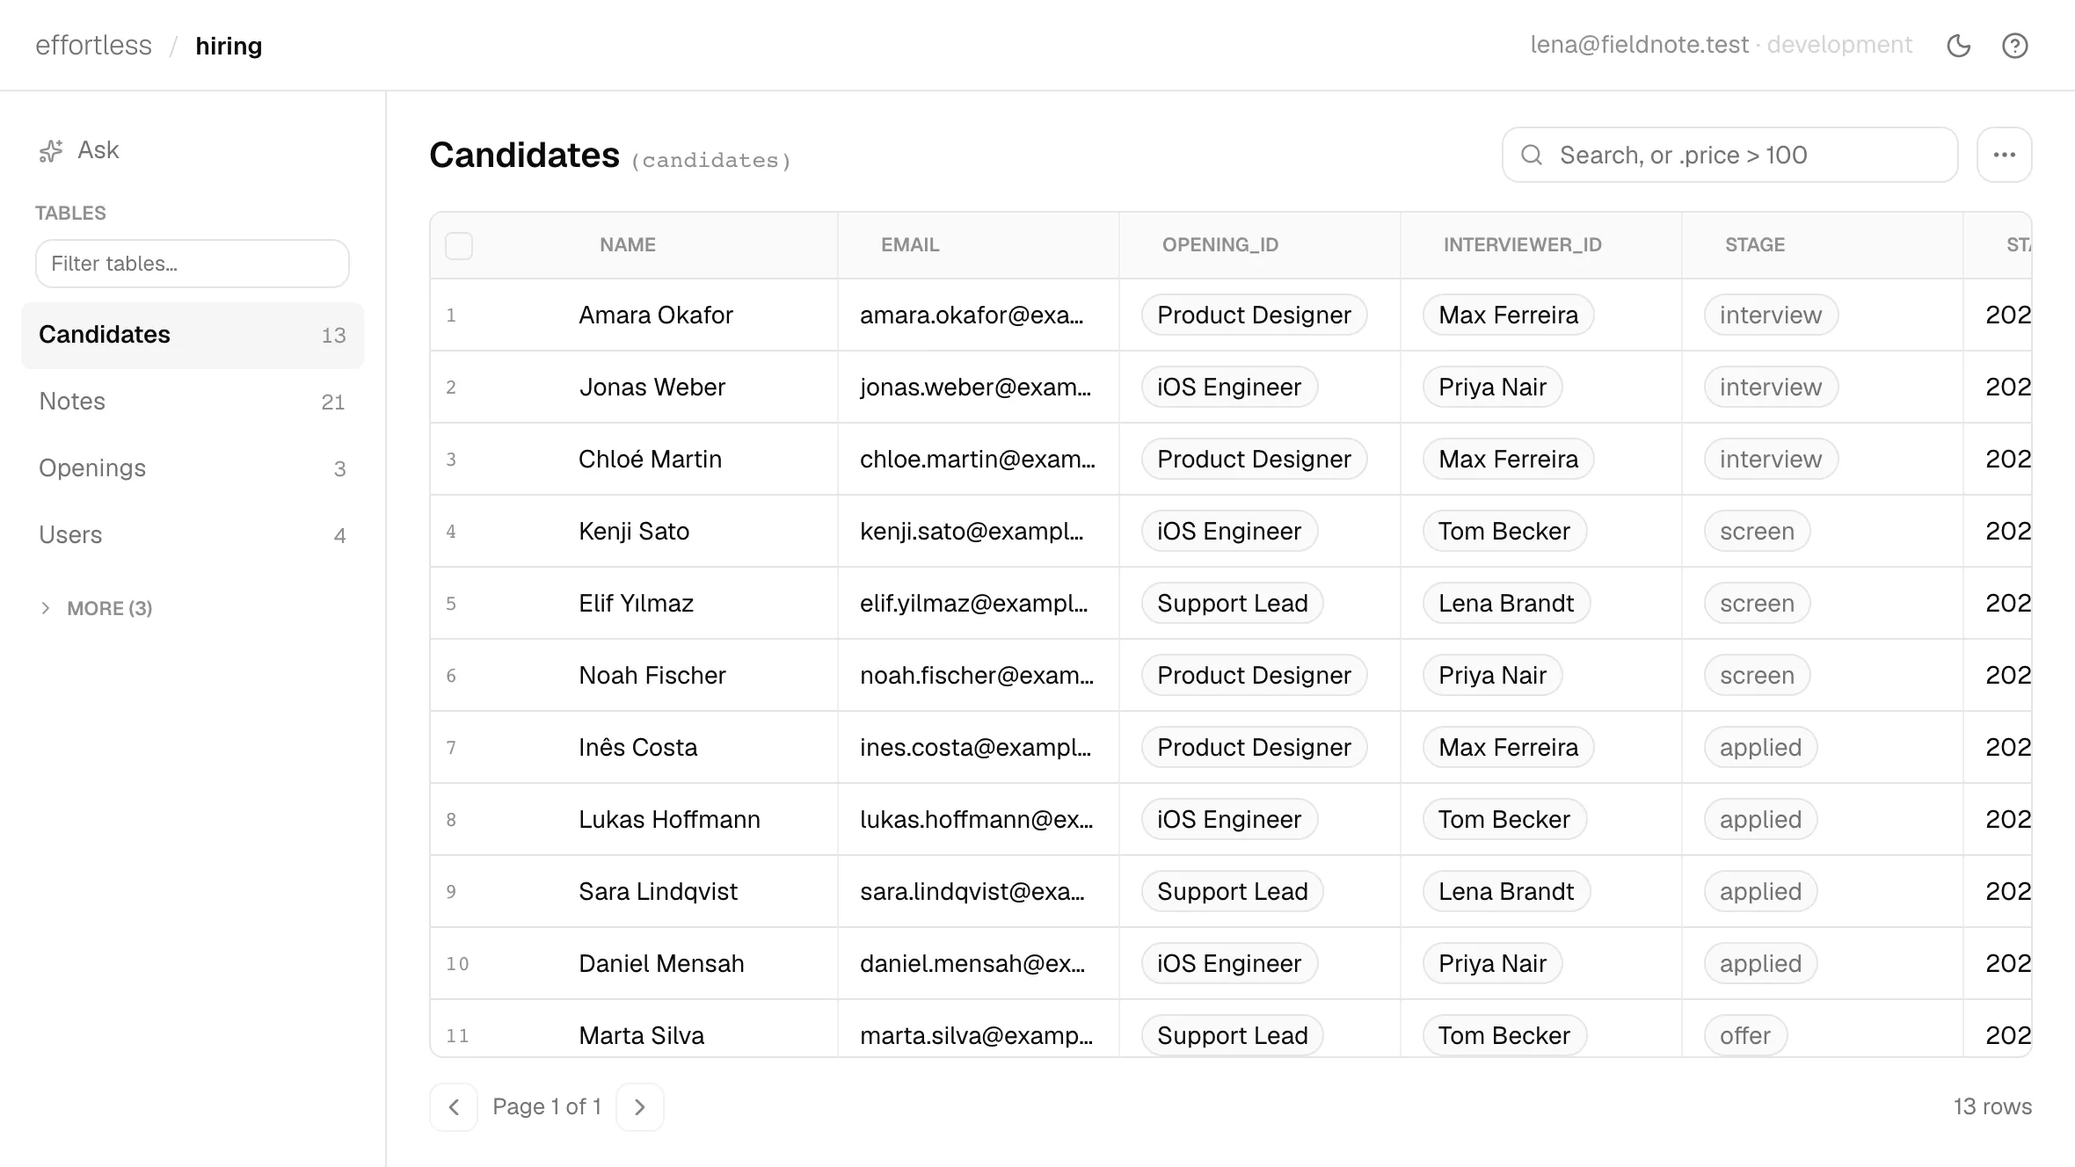Click offer stage in Marta Silva row
This screenshot has height=1167, width=2075.
click(x=1745, y=1036)
